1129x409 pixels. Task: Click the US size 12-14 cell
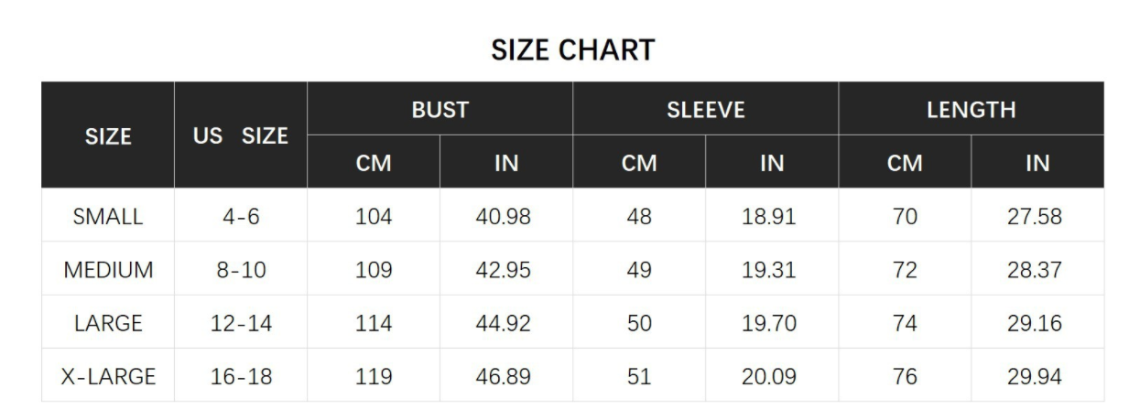[x=241, y=323]
